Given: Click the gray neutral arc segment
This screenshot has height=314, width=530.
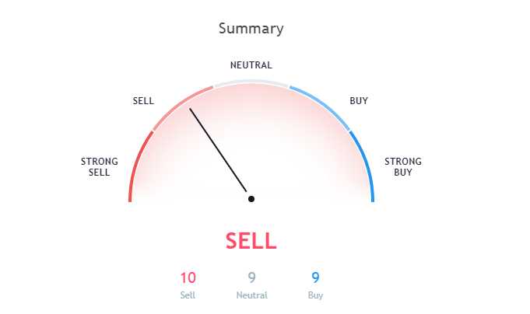Looking at the screenshot, I should point(251,82).
